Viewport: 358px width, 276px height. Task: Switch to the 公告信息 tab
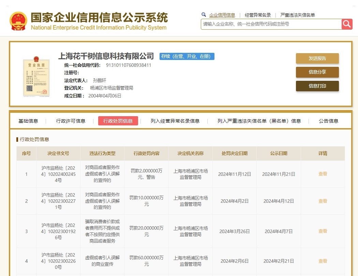329,121
